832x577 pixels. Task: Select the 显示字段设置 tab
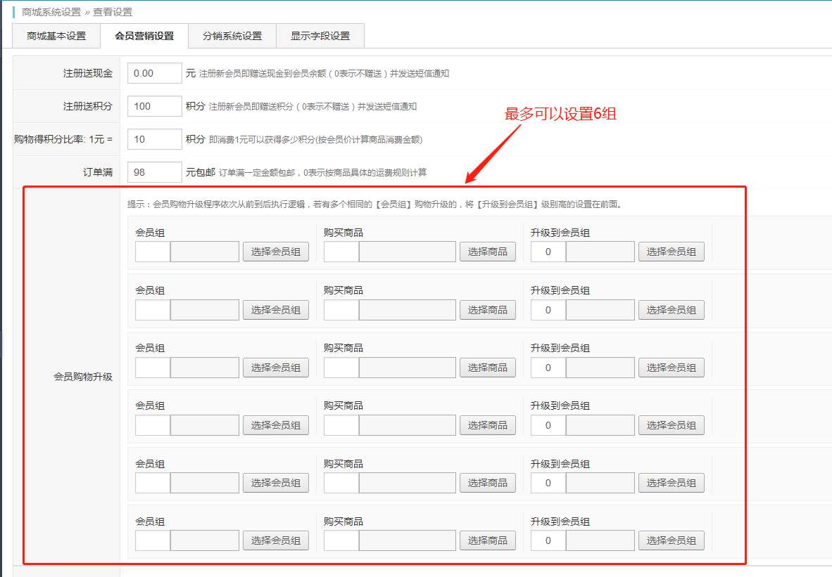click(x=320, y=36)
